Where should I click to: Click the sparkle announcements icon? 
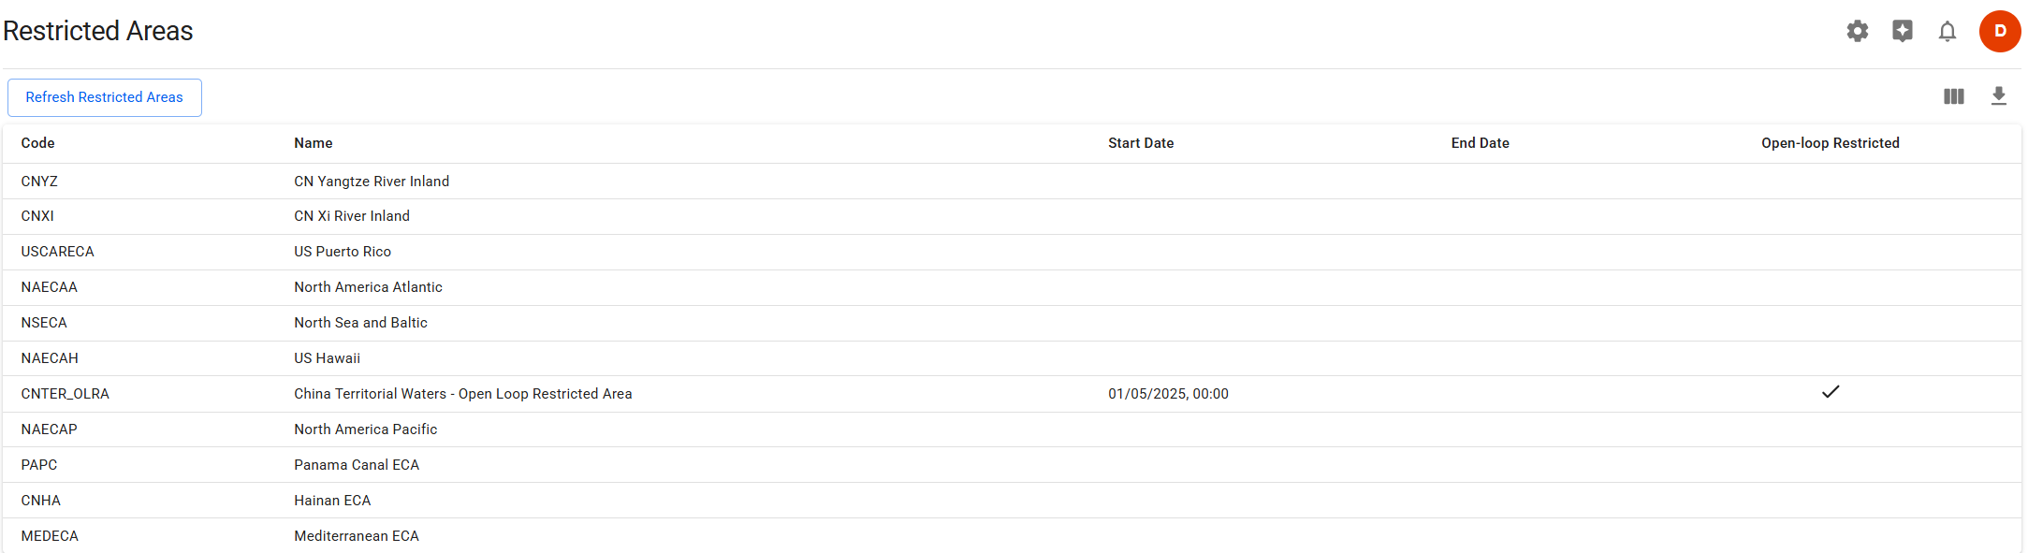click(x=1902, y=32)
